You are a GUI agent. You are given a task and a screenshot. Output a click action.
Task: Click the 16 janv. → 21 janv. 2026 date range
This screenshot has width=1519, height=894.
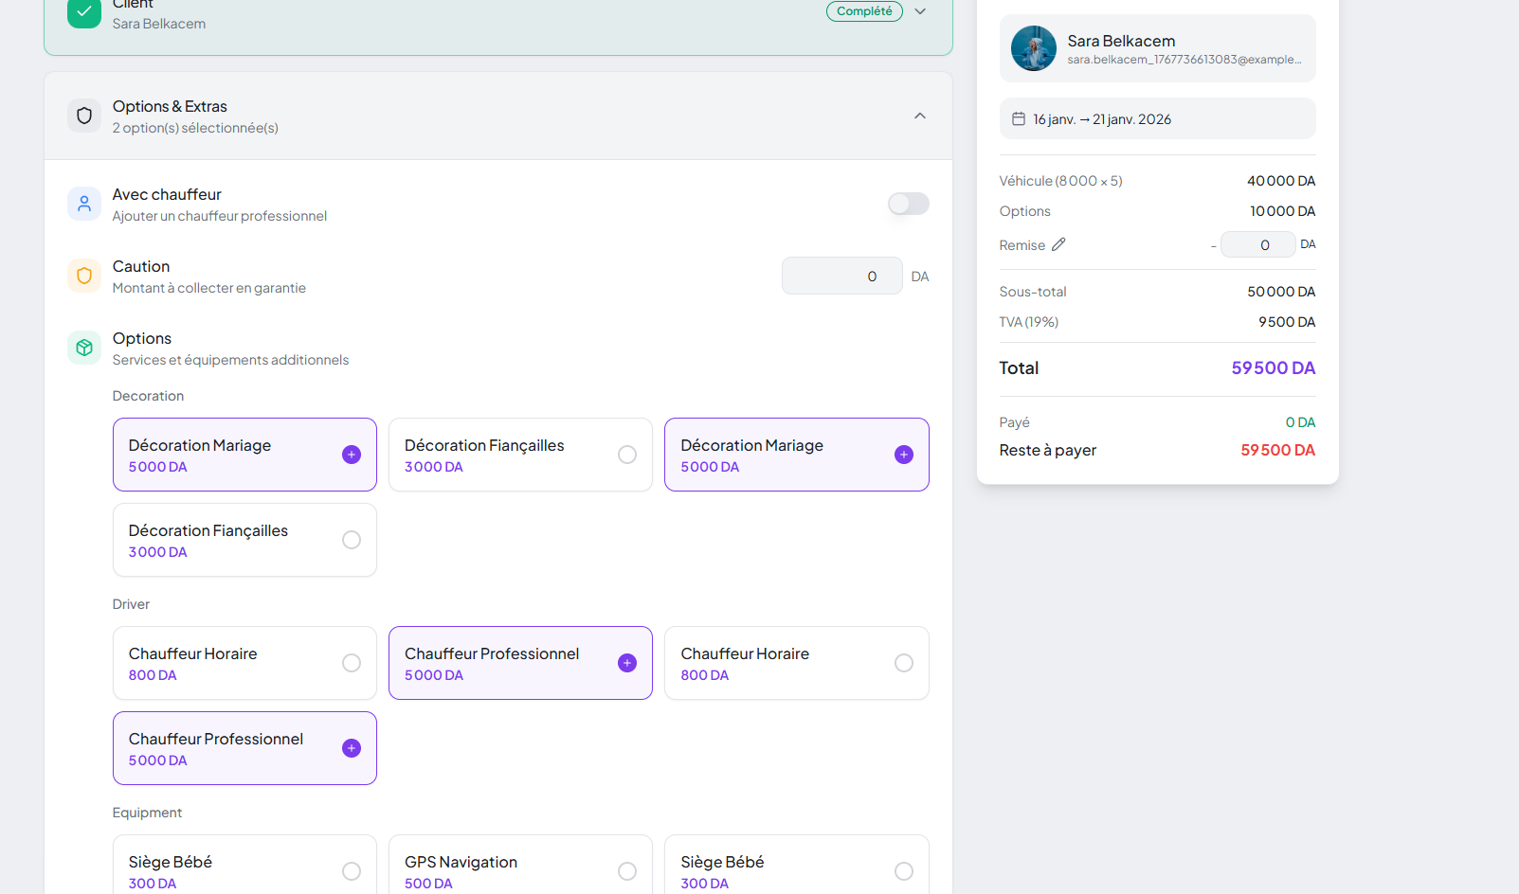click(1102, 119)
